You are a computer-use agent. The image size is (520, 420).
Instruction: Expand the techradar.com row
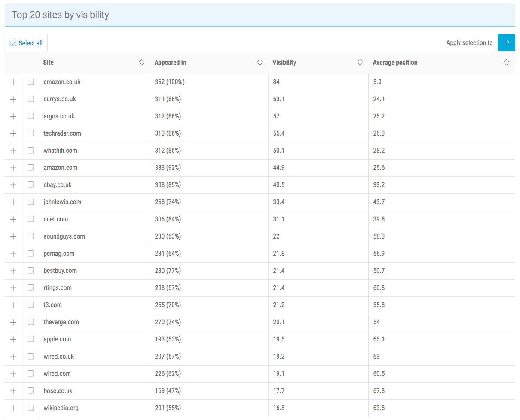pyautogui.click(x=13, y=133)
